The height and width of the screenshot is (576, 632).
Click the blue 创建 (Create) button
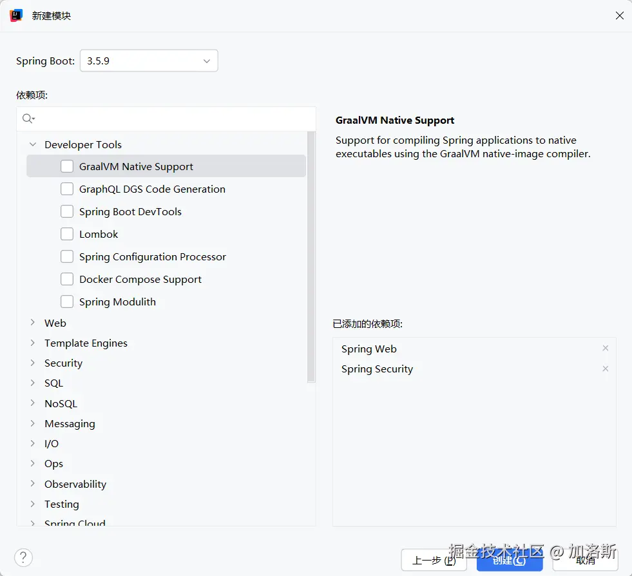pyautogui.click(x=510, y=560)
